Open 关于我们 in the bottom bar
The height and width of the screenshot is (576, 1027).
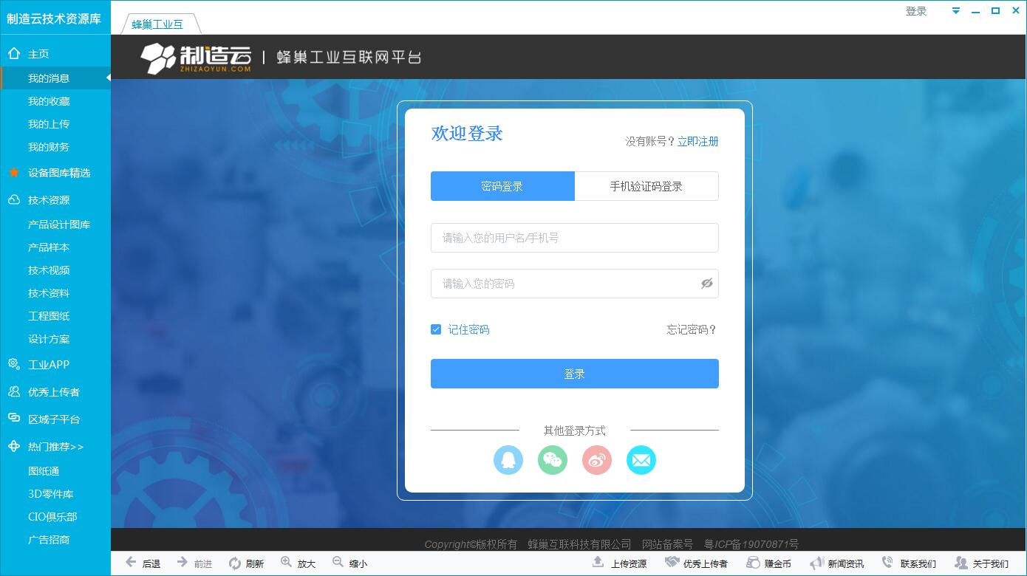click(982, 563)
